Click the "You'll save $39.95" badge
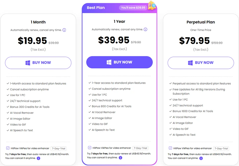239x166 pixels. [133, 8]
